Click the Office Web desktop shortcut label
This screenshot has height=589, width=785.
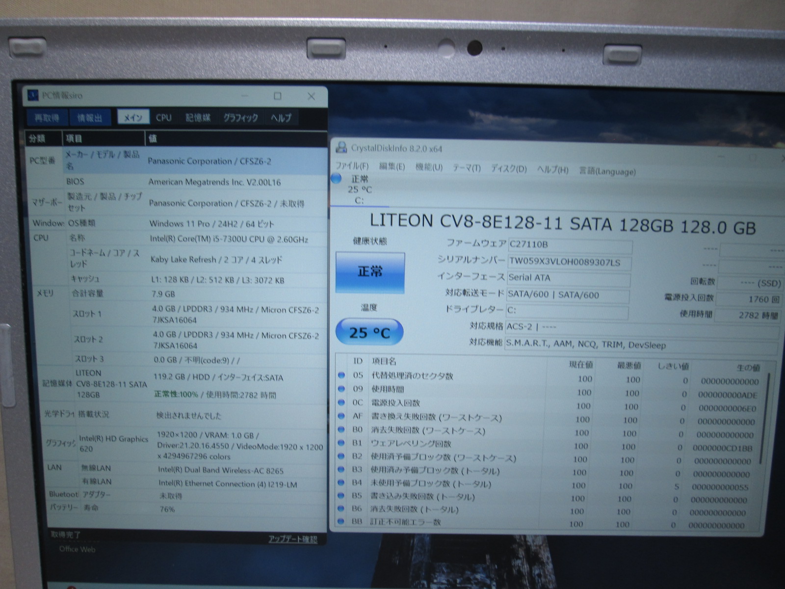(78, 549)
